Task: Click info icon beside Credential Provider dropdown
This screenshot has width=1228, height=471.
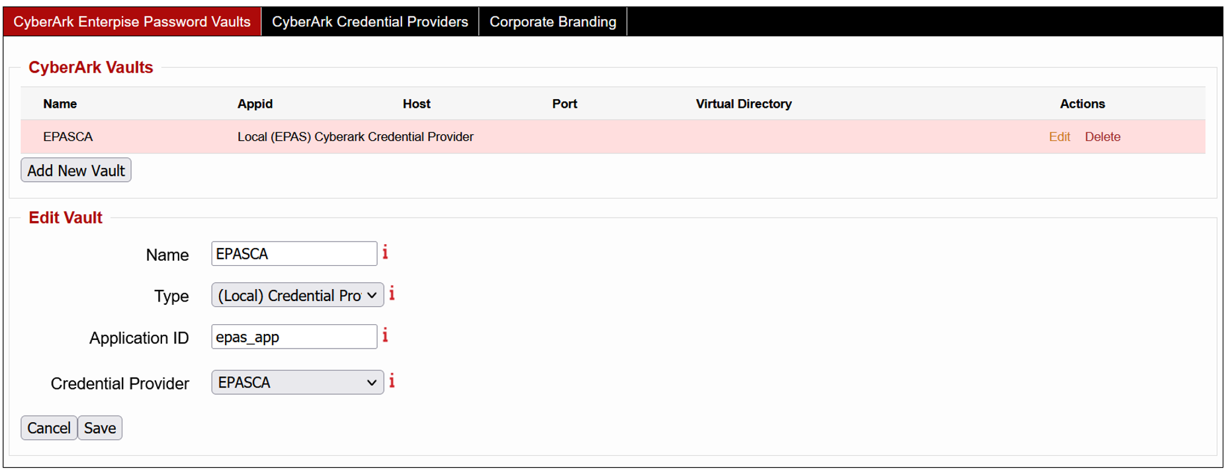Action: [392, 381]
